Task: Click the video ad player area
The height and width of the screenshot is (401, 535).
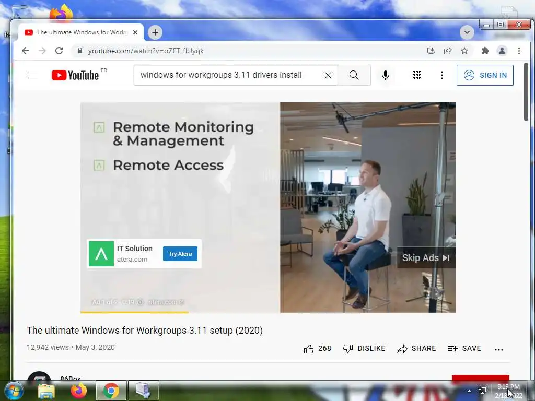Action: click(x=268, y=207)
